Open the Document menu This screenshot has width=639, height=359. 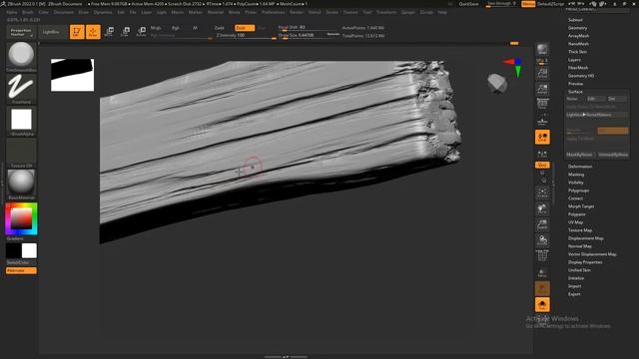click(x=64, y=12)
